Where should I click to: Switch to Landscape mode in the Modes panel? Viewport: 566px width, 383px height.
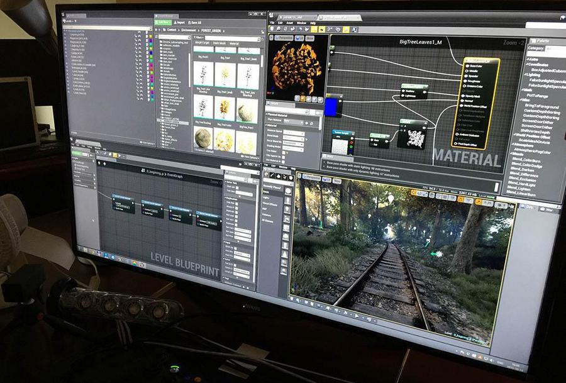click(x=279, y=176)
